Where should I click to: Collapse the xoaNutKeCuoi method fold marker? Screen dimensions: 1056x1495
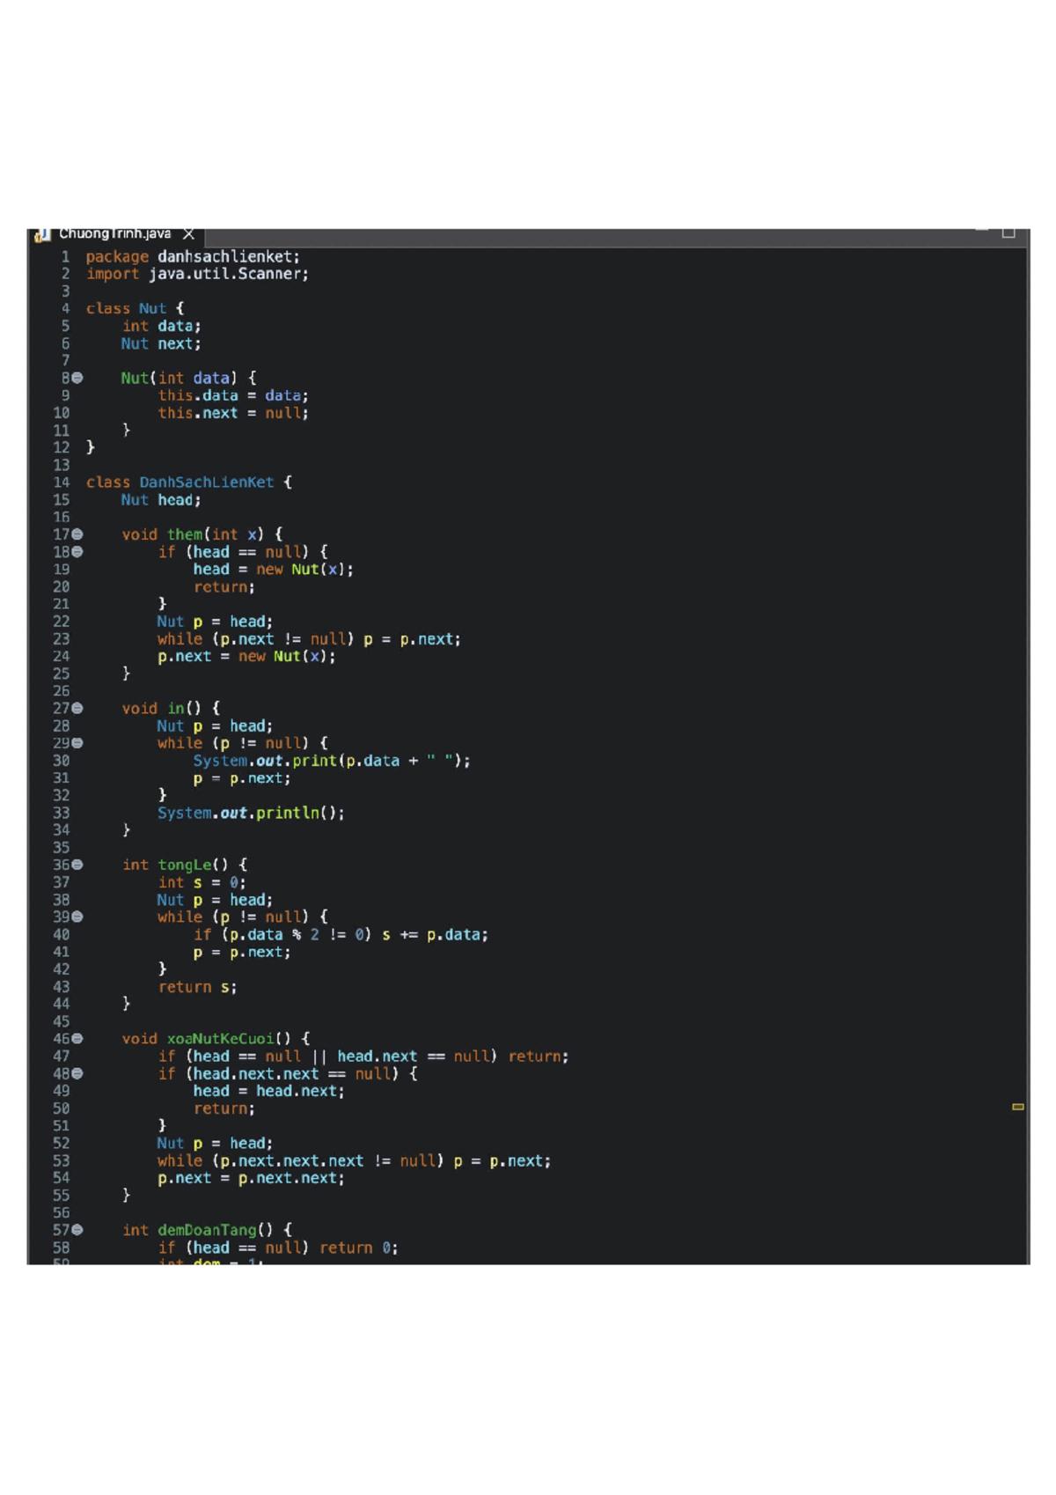pyautogui.click(x=77, y=1039)
